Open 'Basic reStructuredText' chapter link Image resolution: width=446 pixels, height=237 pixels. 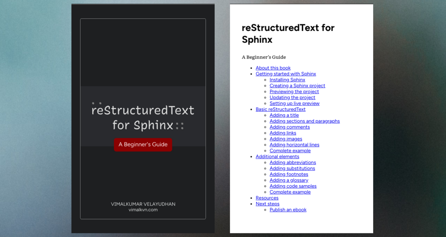tap(280, 109)
